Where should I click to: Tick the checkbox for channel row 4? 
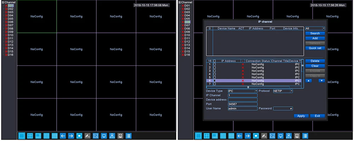click(x=215, y=74)
